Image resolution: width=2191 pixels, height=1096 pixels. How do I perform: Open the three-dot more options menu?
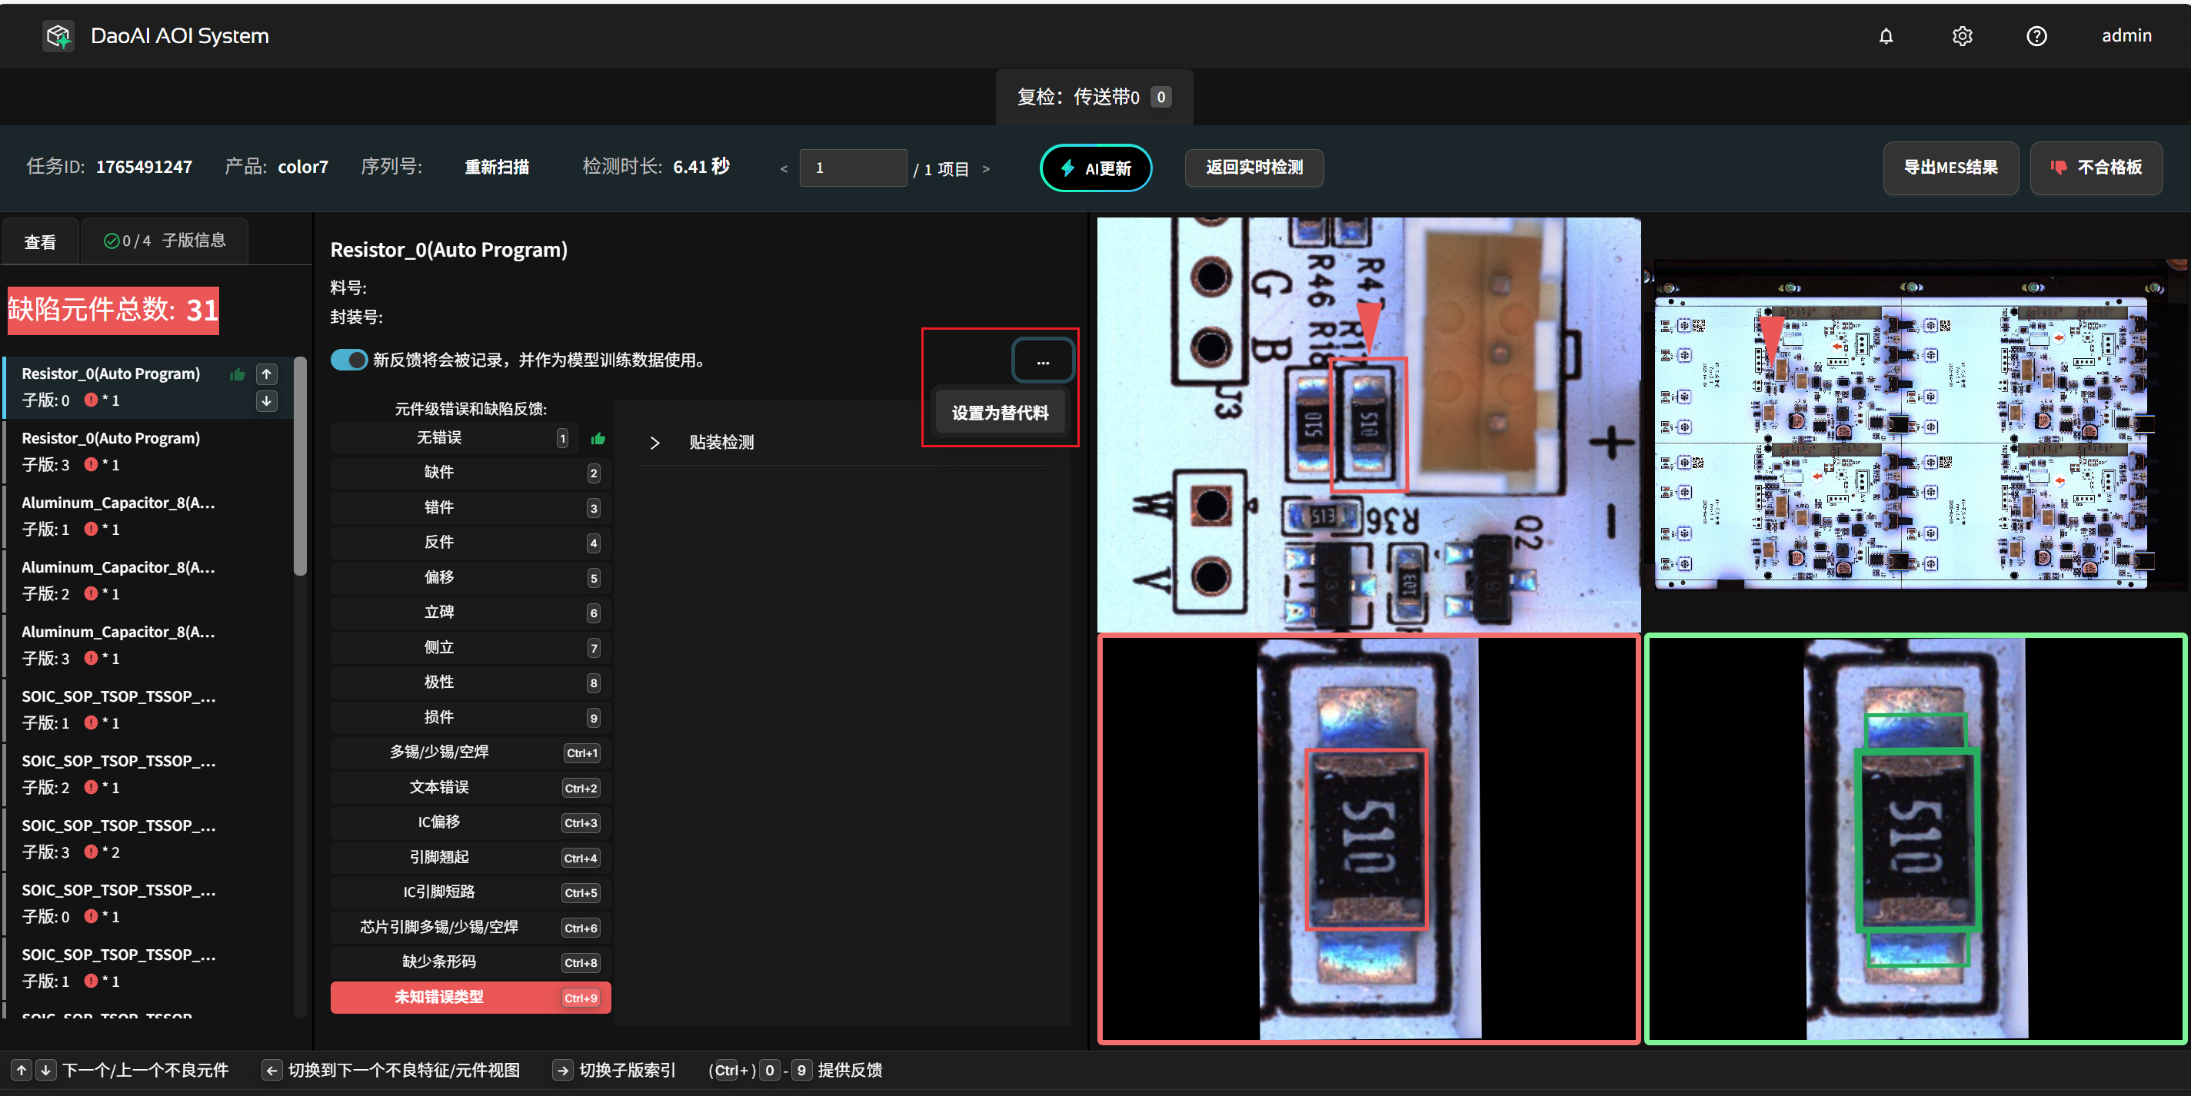[x=1042, y=361]
